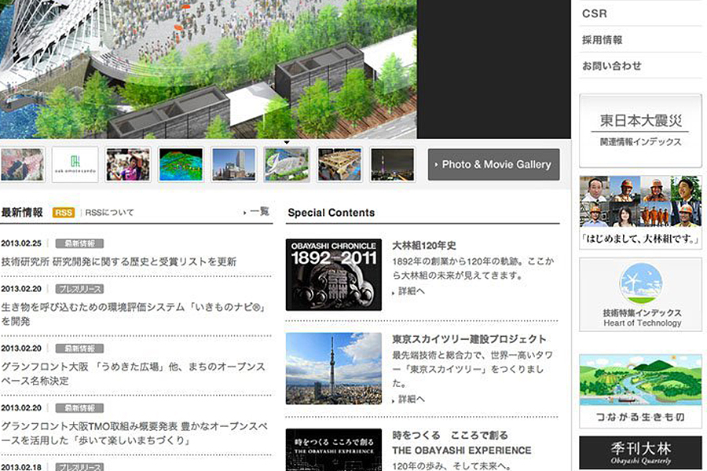Open the Tokyo Skytree daytime photo
Image resolution: width=707 pixels, height=471 pixels.
[x=334, y=369]
